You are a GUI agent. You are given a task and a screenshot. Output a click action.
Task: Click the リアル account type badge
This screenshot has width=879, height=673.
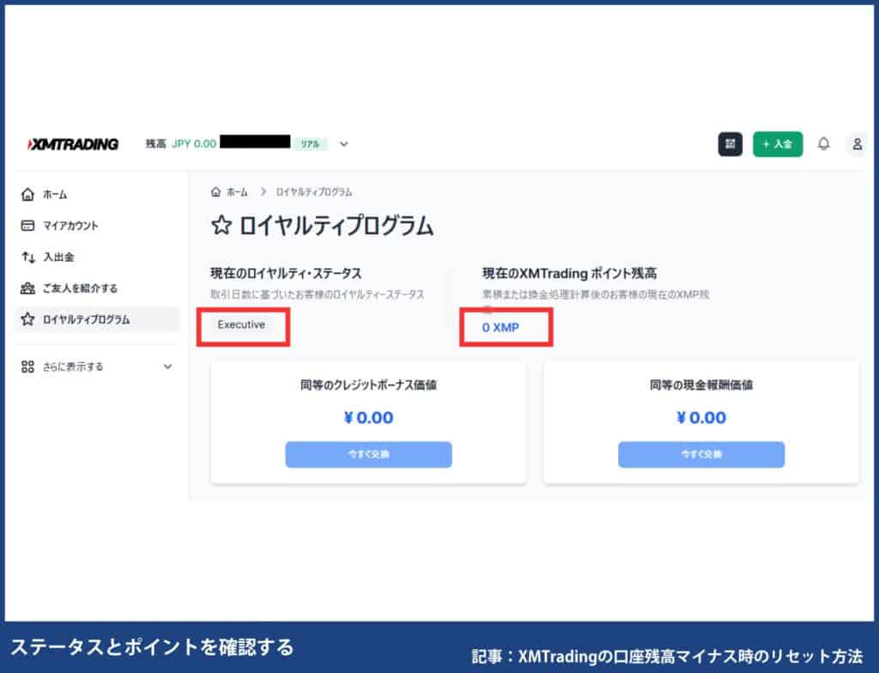[310, 144]
